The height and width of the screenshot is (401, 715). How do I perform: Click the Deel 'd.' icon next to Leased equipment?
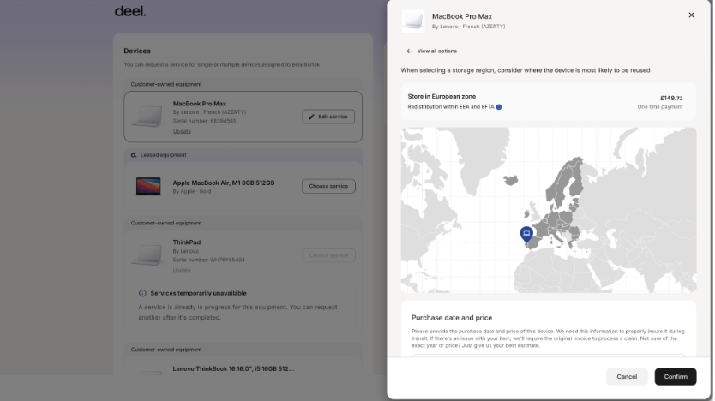pyautogui.click(x=134, y=155)
